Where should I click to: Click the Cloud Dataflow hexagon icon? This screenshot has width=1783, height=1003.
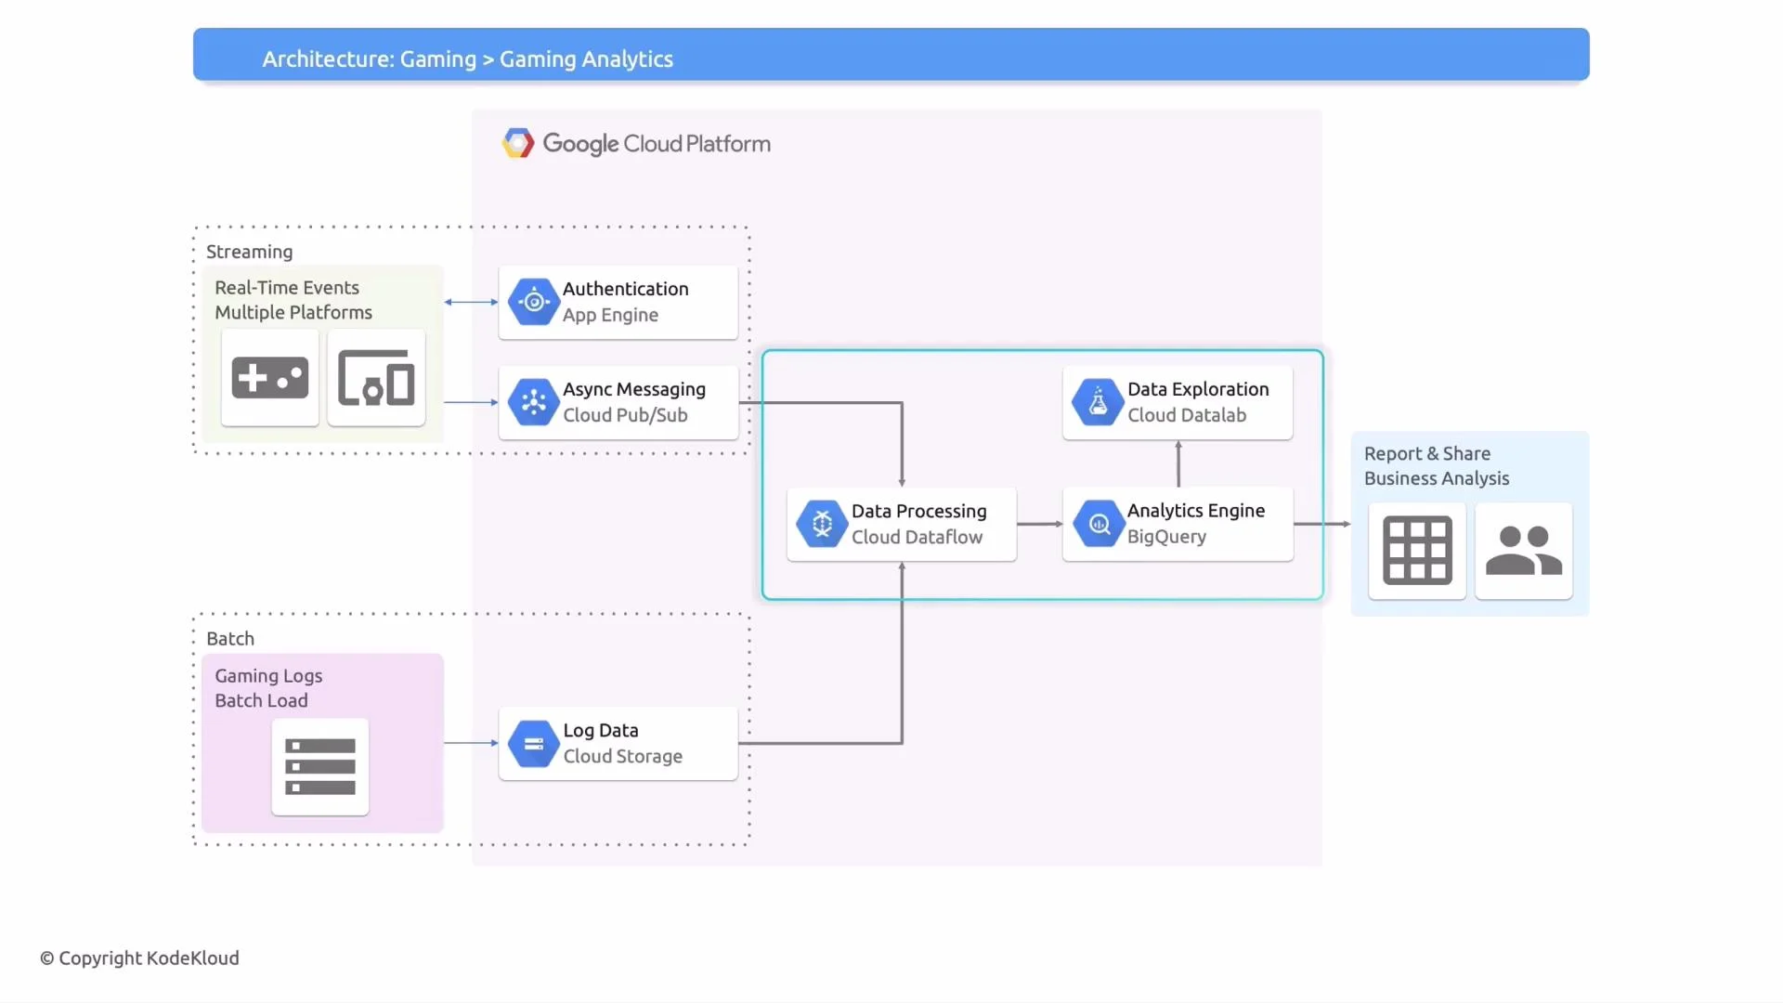click(822, 524)
